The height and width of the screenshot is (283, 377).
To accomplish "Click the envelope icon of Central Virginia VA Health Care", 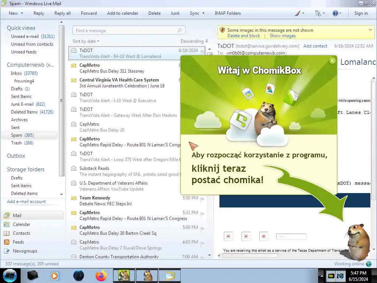I will click(74, 80).
